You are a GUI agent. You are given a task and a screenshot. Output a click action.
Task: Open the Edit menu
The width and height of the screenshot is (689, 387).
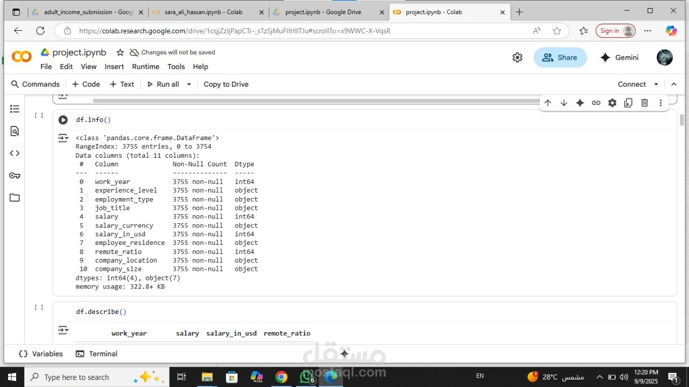pos(66,67)
